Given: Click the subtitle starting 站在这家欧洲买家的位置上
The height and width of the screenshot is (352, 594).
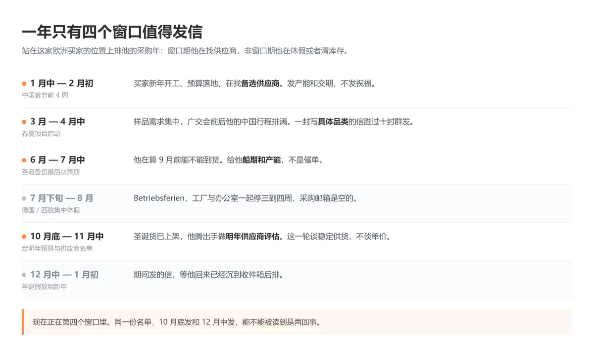Looking at the screenshot, I should (x=185, y=51).
